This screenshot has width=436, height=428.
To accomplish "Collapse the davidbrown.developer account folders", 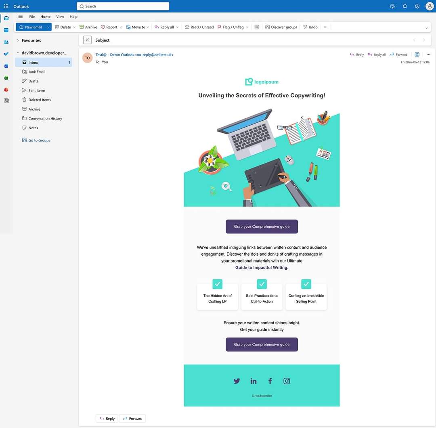I will [18, 52].
